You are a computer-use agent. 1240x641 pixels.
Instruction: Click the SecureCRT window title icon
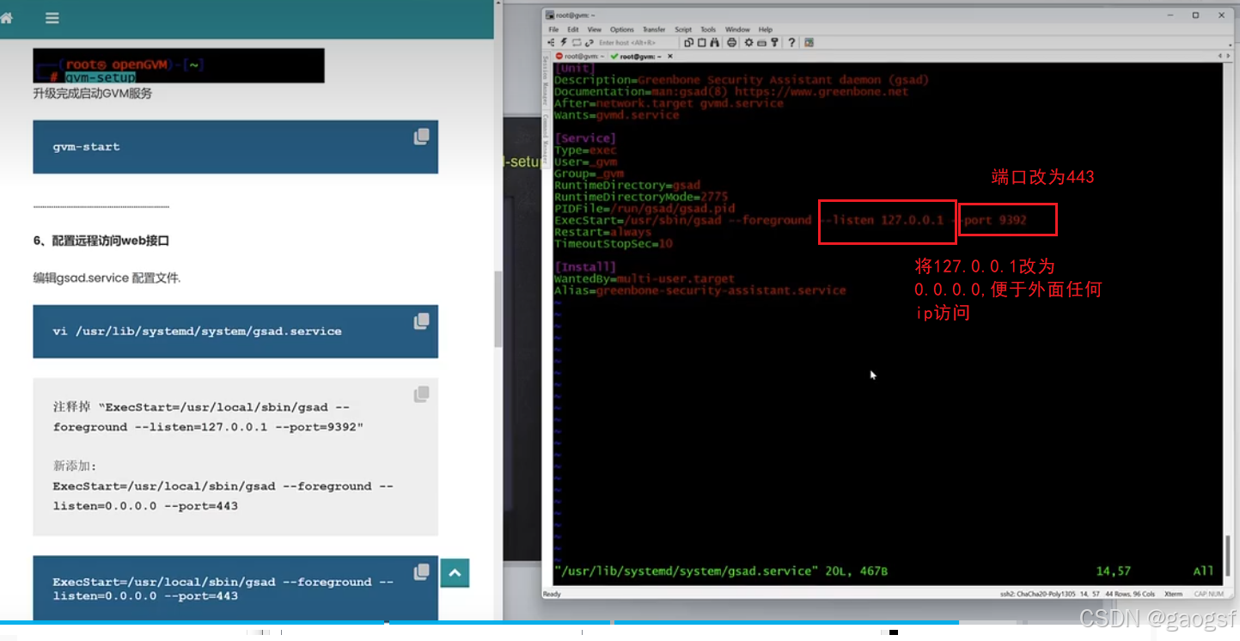(549, 15)
